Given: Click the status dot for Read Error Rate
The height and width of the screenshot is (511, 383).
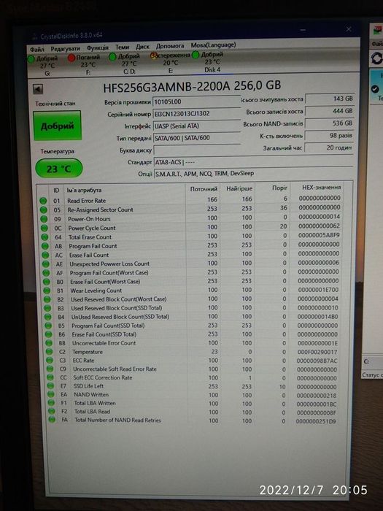Looking at the screenshot, I should tap(42, 201).
